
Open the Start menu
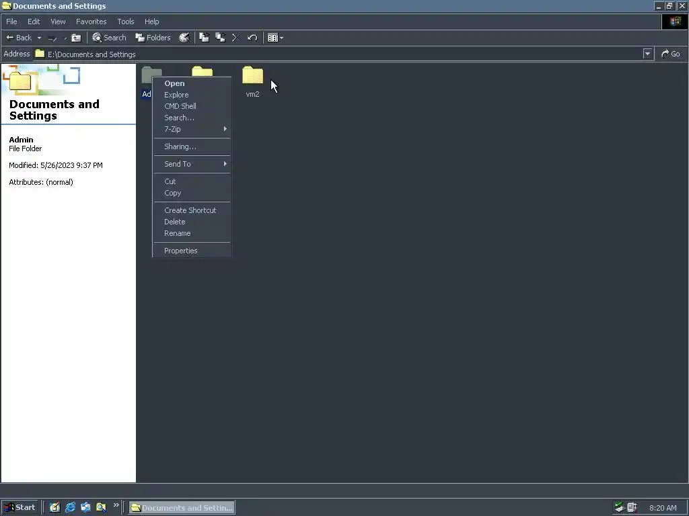tap(20, 507)
